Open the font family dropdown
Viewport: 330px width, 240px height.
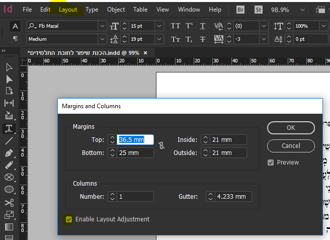pos(102,26)
